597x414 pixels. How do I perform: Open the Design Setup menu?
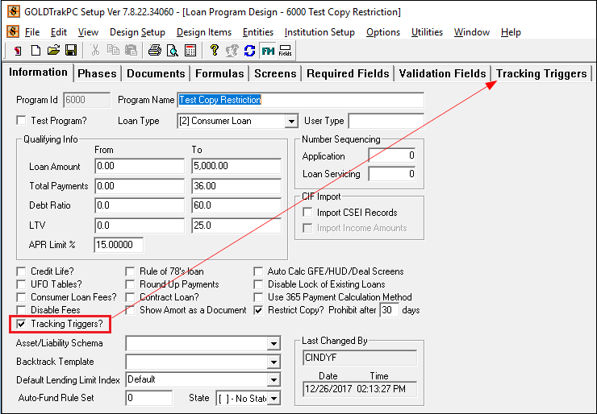click(137, 32)
